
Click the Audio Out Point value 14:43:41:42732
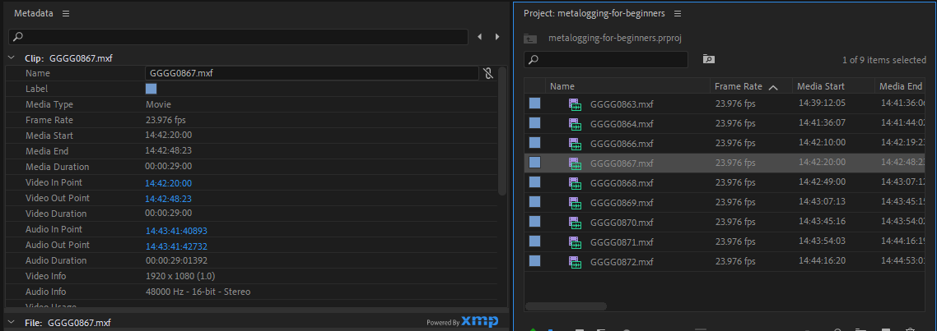pos(176,246)
